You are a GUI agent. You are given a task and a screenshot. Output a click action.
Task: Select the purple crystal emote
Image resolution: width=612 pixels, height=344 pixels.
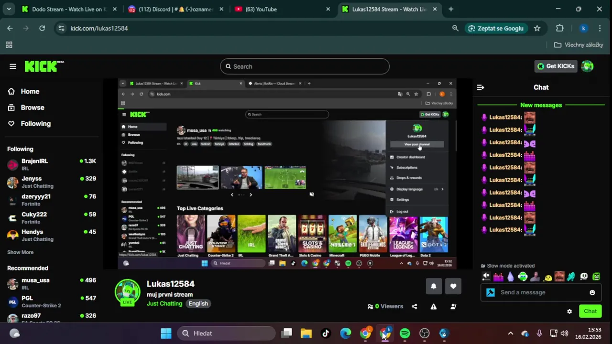point(511,276)
